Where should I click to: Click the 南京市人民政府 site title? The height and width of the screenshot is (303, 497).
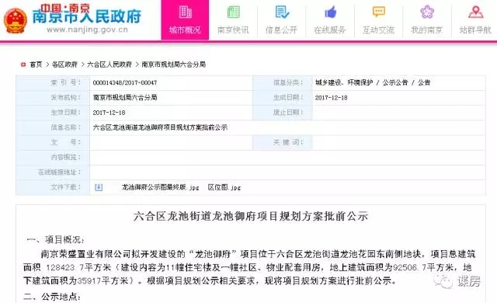pos(87,16)
